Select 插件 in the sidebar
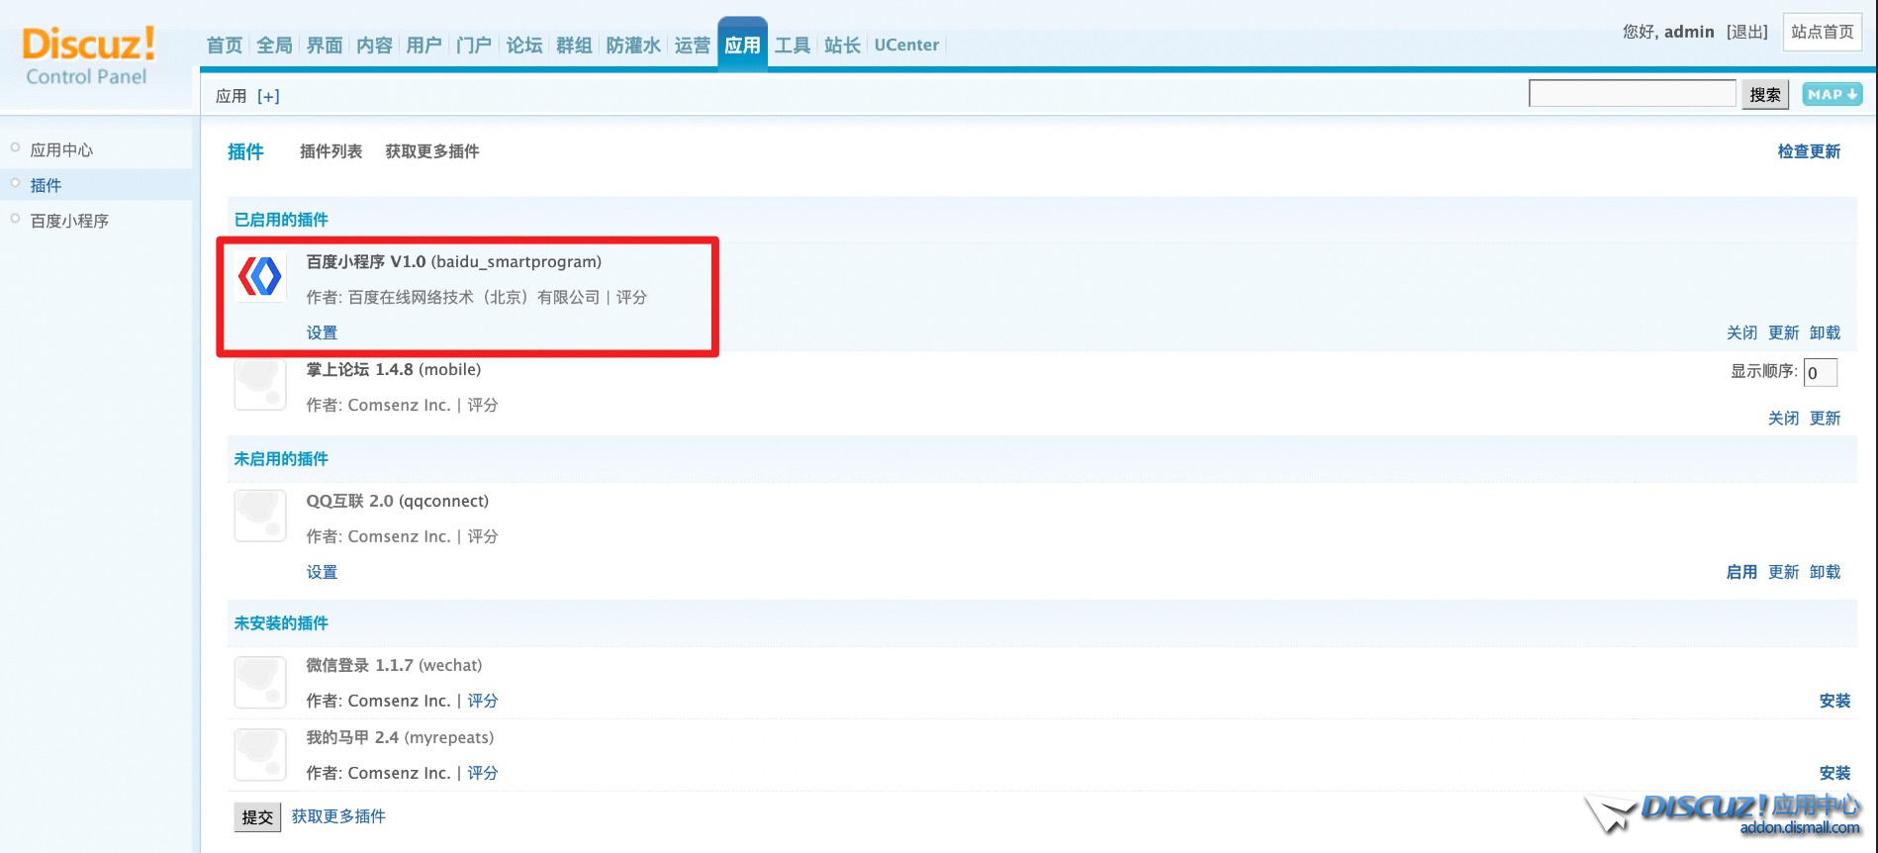Image resolution: width=1878 pixels, height=853 pixels. pos(46,185)
